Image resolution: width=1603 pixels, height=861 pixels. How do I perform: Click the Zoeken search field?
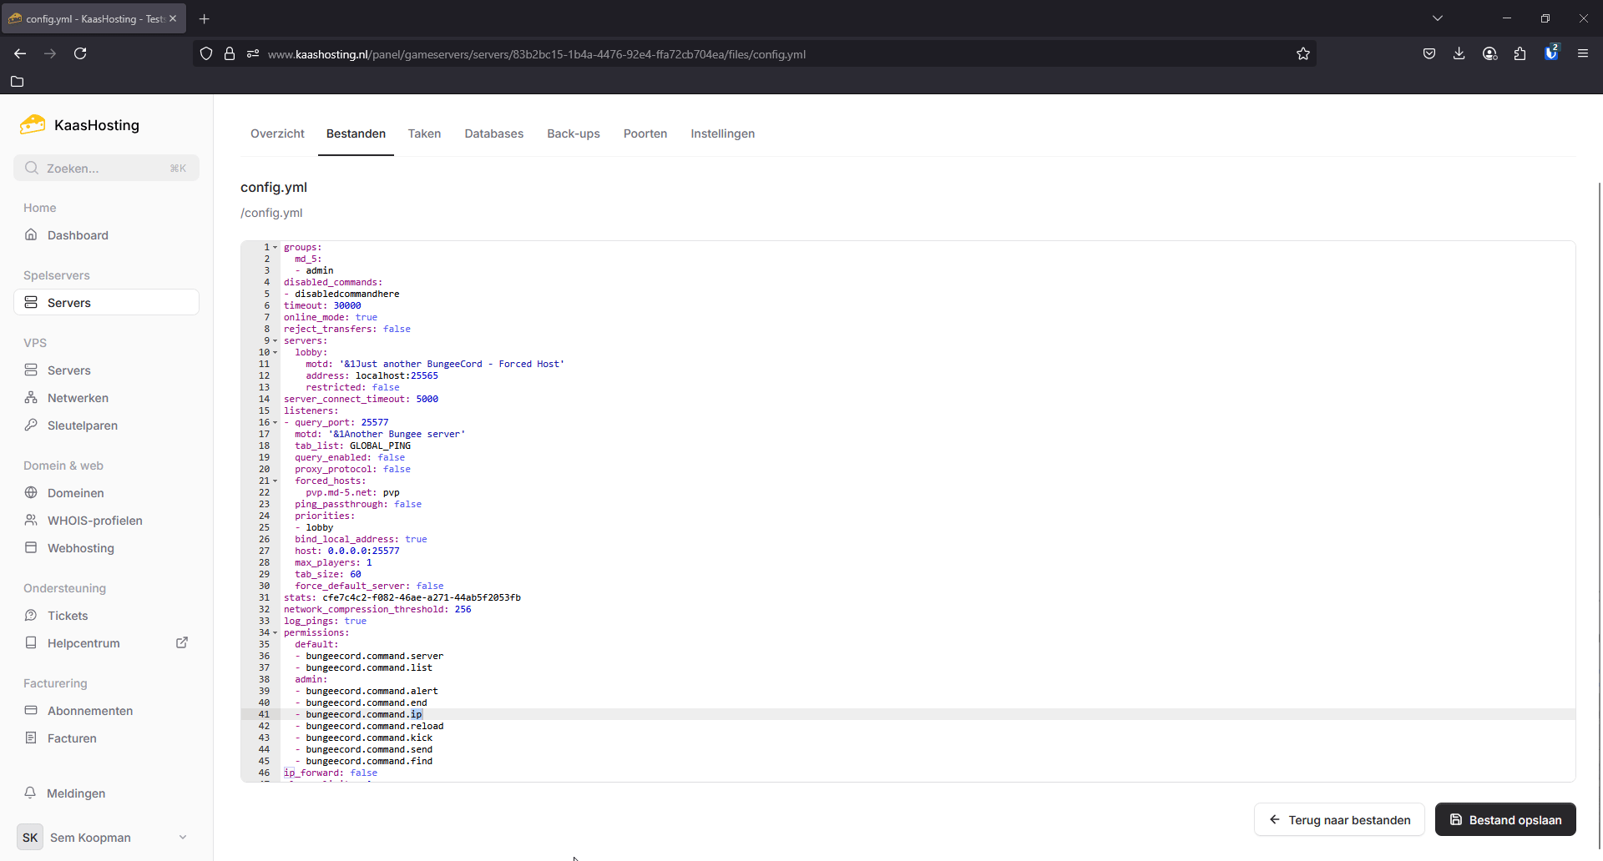(x=106, y=168)
